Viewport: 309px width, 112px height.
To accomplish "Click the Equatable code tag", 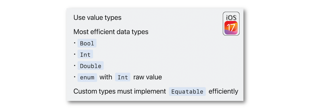I will (x=187, y=92).
